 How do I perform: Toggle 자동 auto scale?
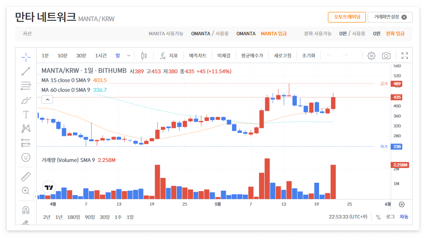pyautogui.click(x=404, y=217)
